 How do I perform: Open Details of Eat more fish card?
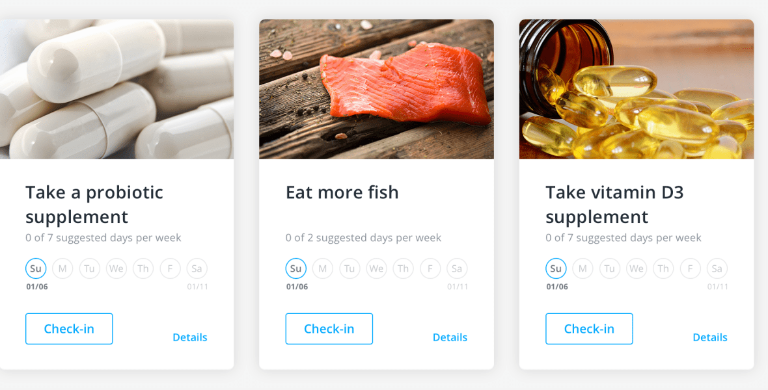[450, 337]
